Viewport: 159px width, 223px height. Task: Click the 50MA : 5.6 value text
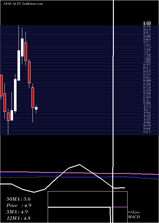point(18,199)
